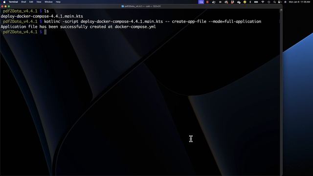Open Spotlight search magnifier icon
The width and height of the screenshot is (313, 176).
coord(274,2)
